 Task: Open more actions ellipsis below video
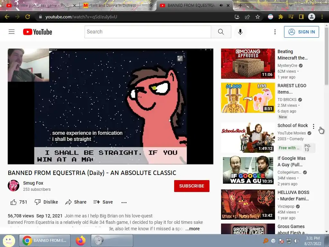coord(124,203)
